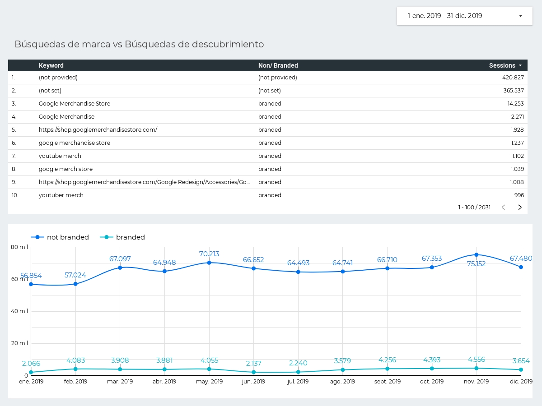
Task: Click the branded jun. 2019 data point
Action: point(254,372)
